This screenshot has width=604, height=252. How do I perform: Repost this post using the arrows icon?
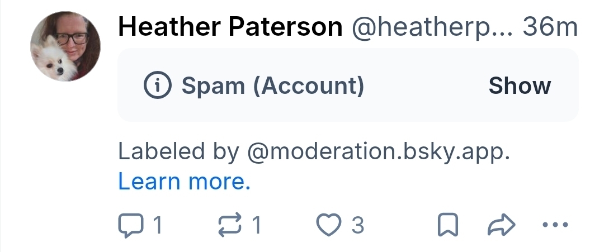(229, 225)
